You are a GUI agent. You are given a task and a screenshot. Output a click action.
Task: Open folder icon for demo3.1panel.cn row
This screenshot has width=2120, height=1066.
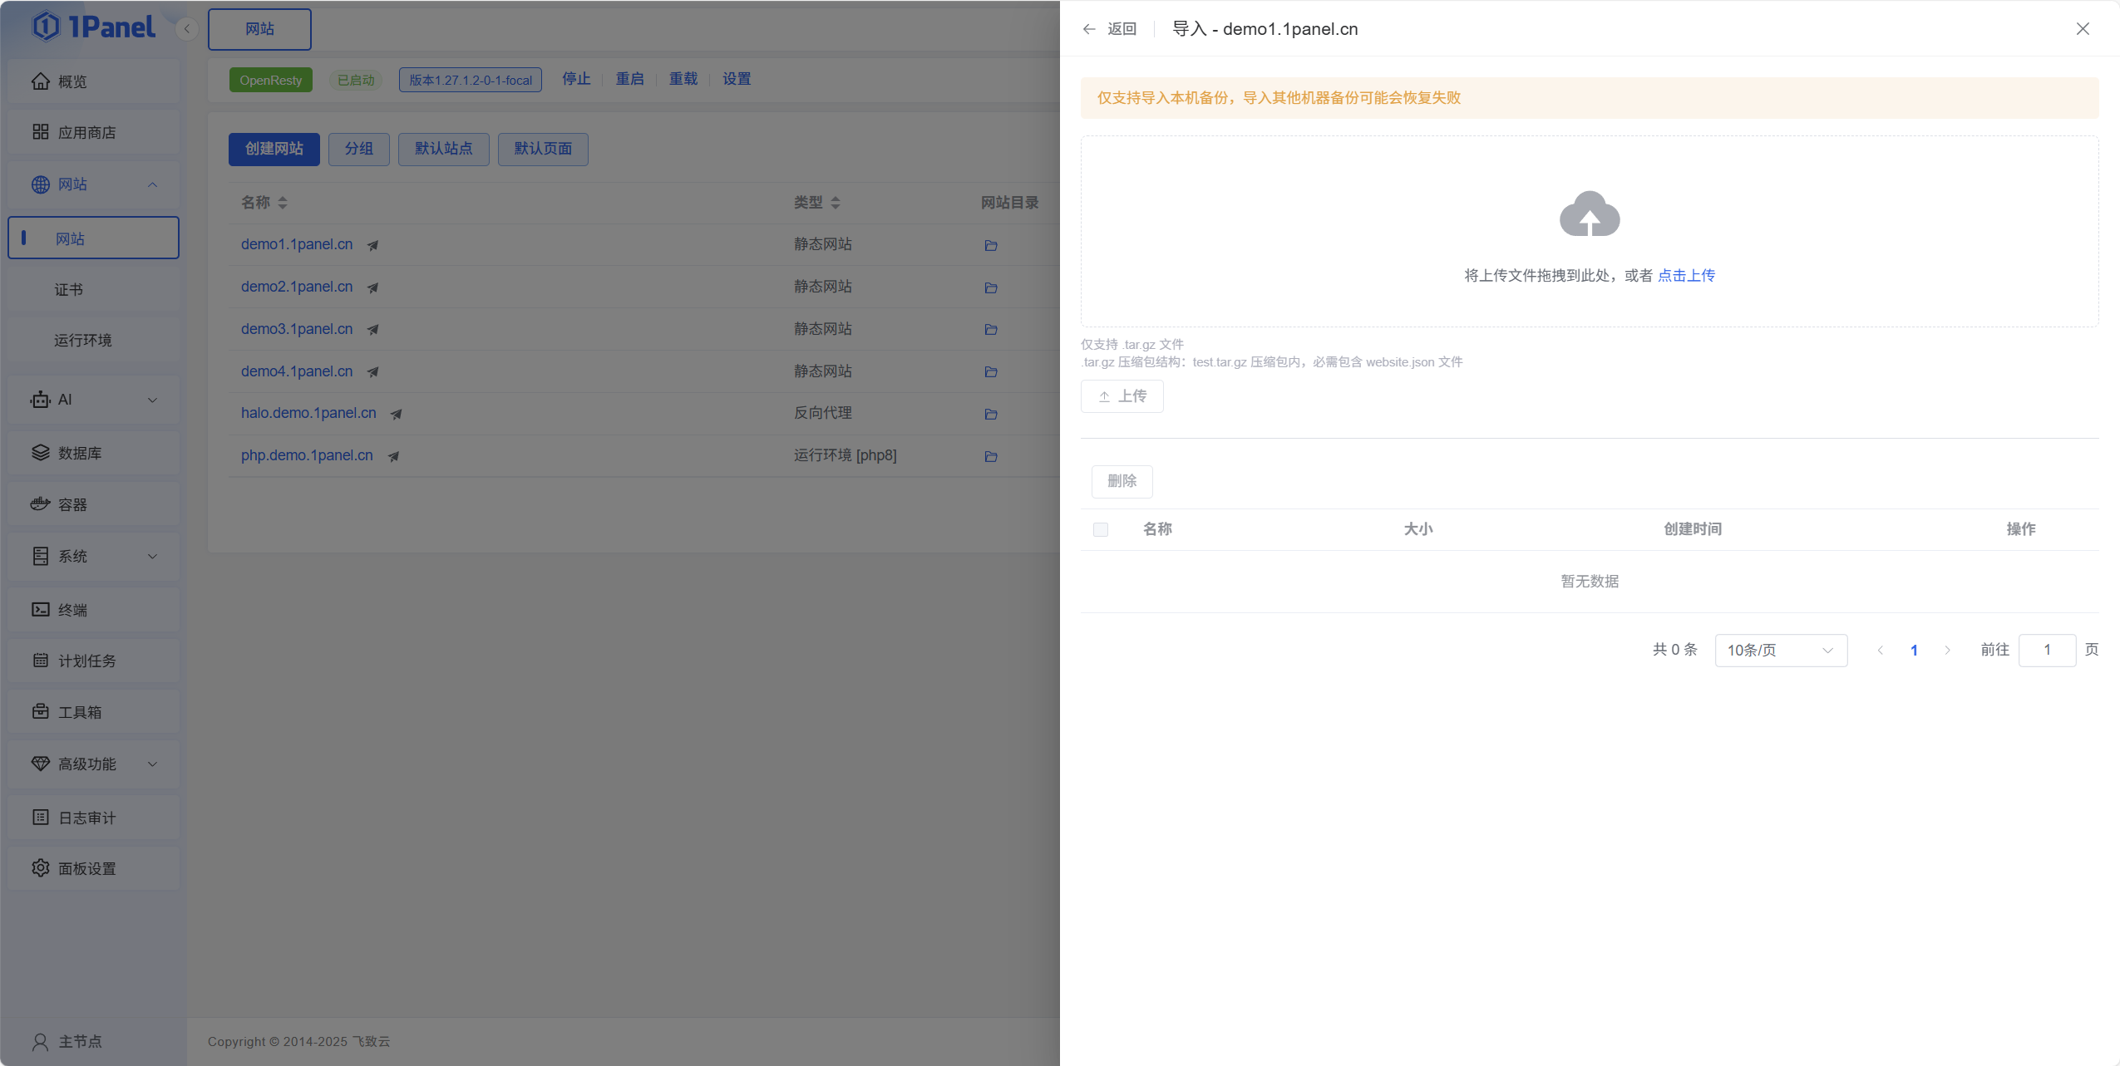[991, 330]
